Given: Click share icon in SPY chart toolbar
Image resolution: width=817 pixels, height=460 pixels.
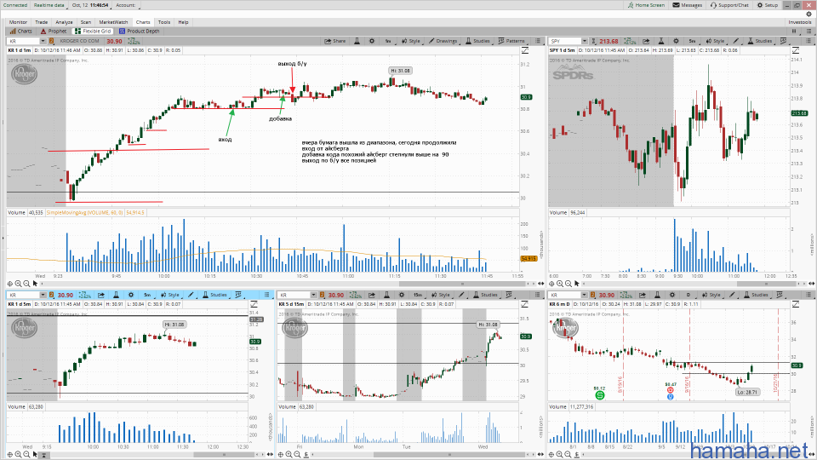Looking at the screenshot, I should 646,41.
